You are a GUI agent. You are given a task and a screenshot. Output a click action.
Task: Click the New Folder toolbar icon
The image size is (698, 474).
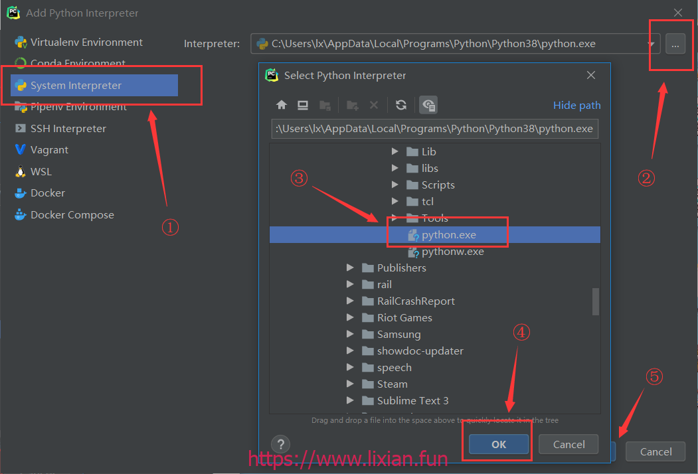click(x=353, y=106)
